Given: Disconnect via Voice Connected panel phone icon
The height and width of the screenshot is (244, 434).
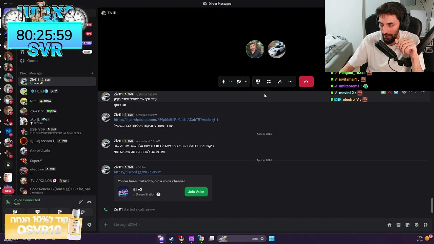Looking at the screenshot, I should pos(89,202).
